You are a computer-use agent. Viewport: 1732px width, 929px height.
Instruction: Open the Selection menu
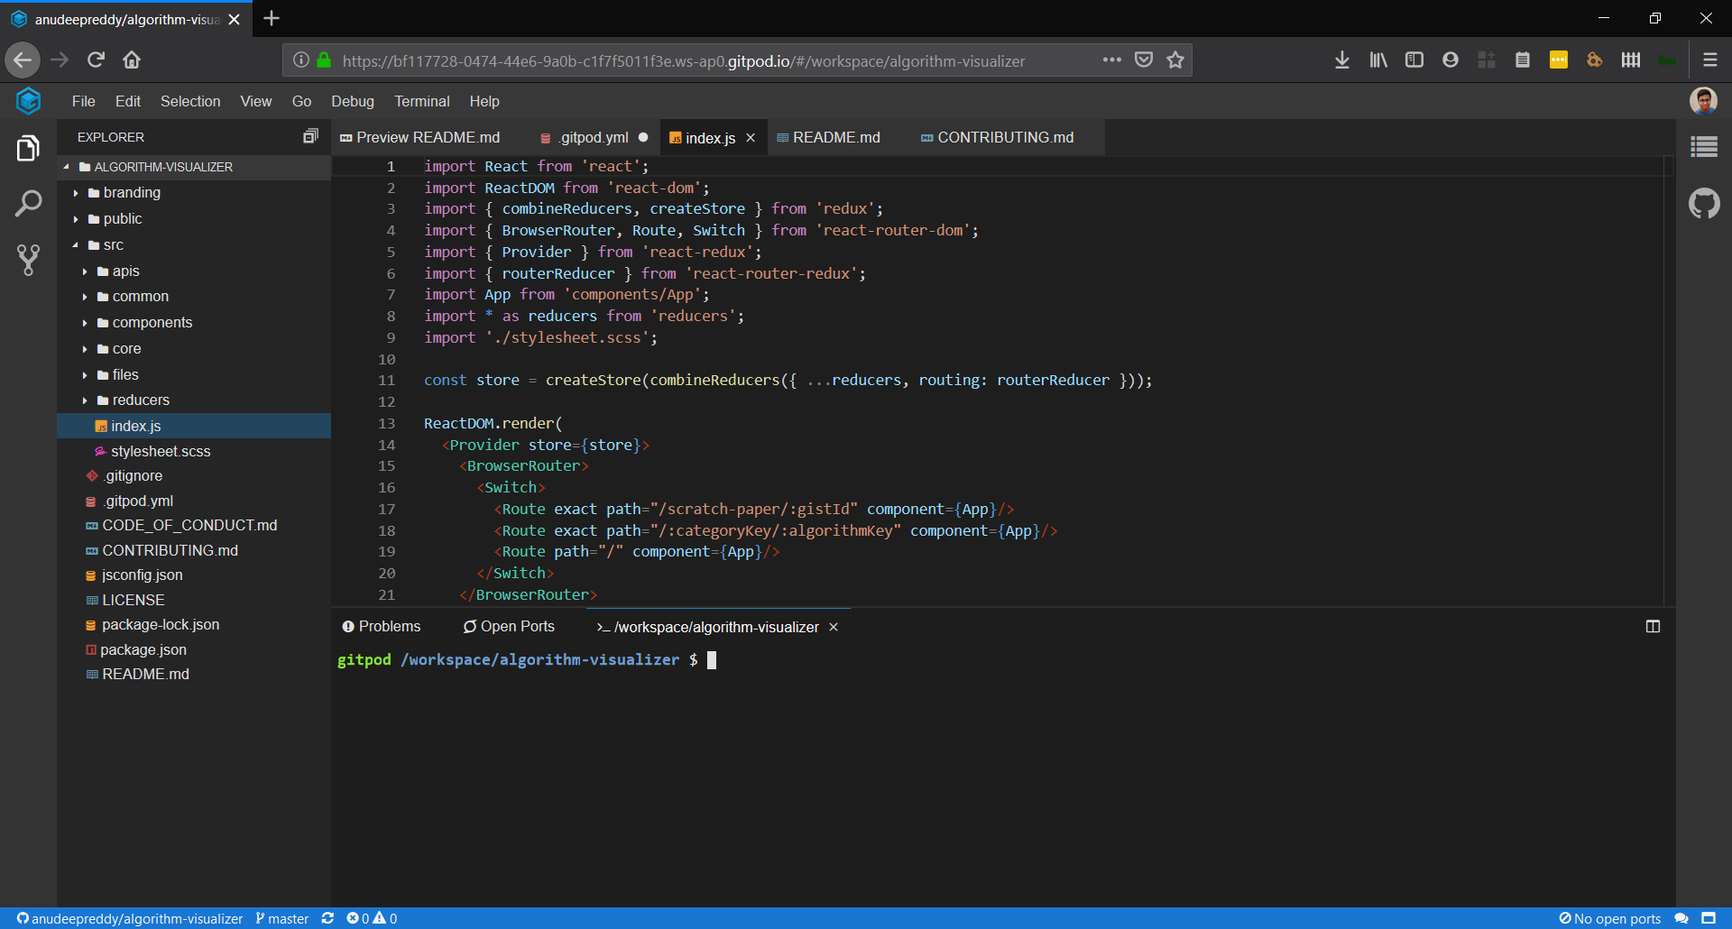pyautogui.click(x=190, y=101)
